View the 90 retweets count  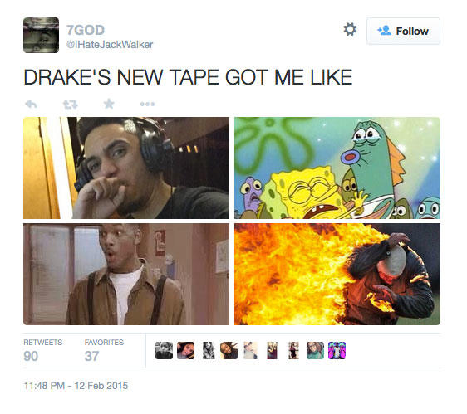click(31, 356)
